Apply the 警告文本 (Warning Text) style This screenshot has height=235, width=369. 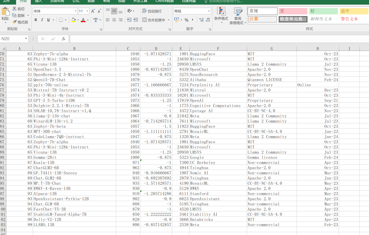point(354,19)
